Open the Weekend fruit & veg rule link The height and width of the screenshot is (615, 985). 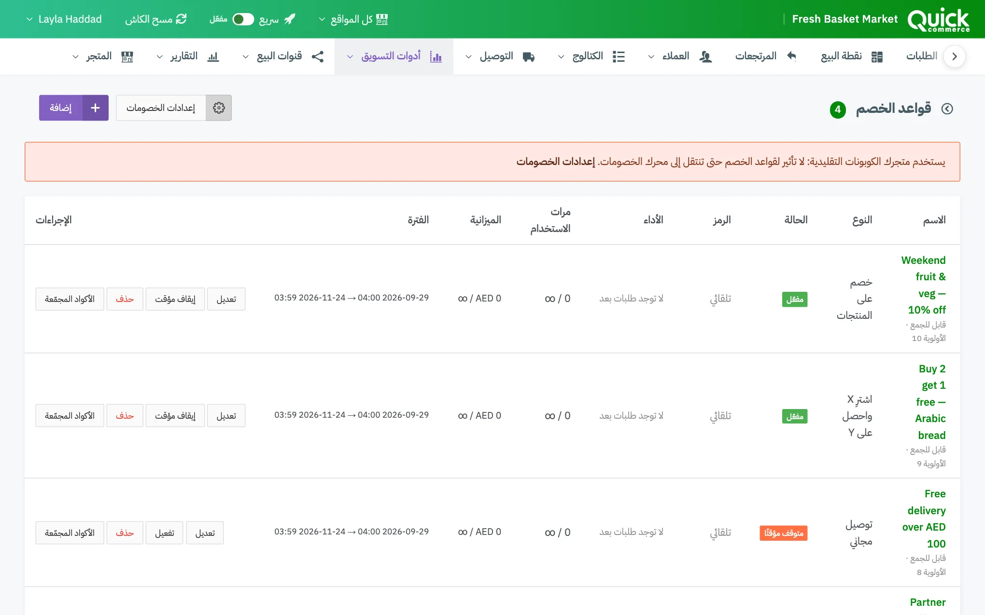click(x=924, y=285)
